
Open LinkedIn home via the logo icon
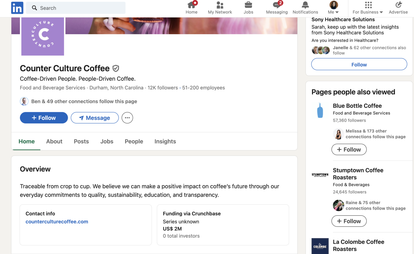17,8
